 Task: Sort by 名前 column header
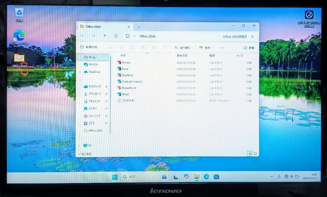pyautogui.click(x=123, y=55)
